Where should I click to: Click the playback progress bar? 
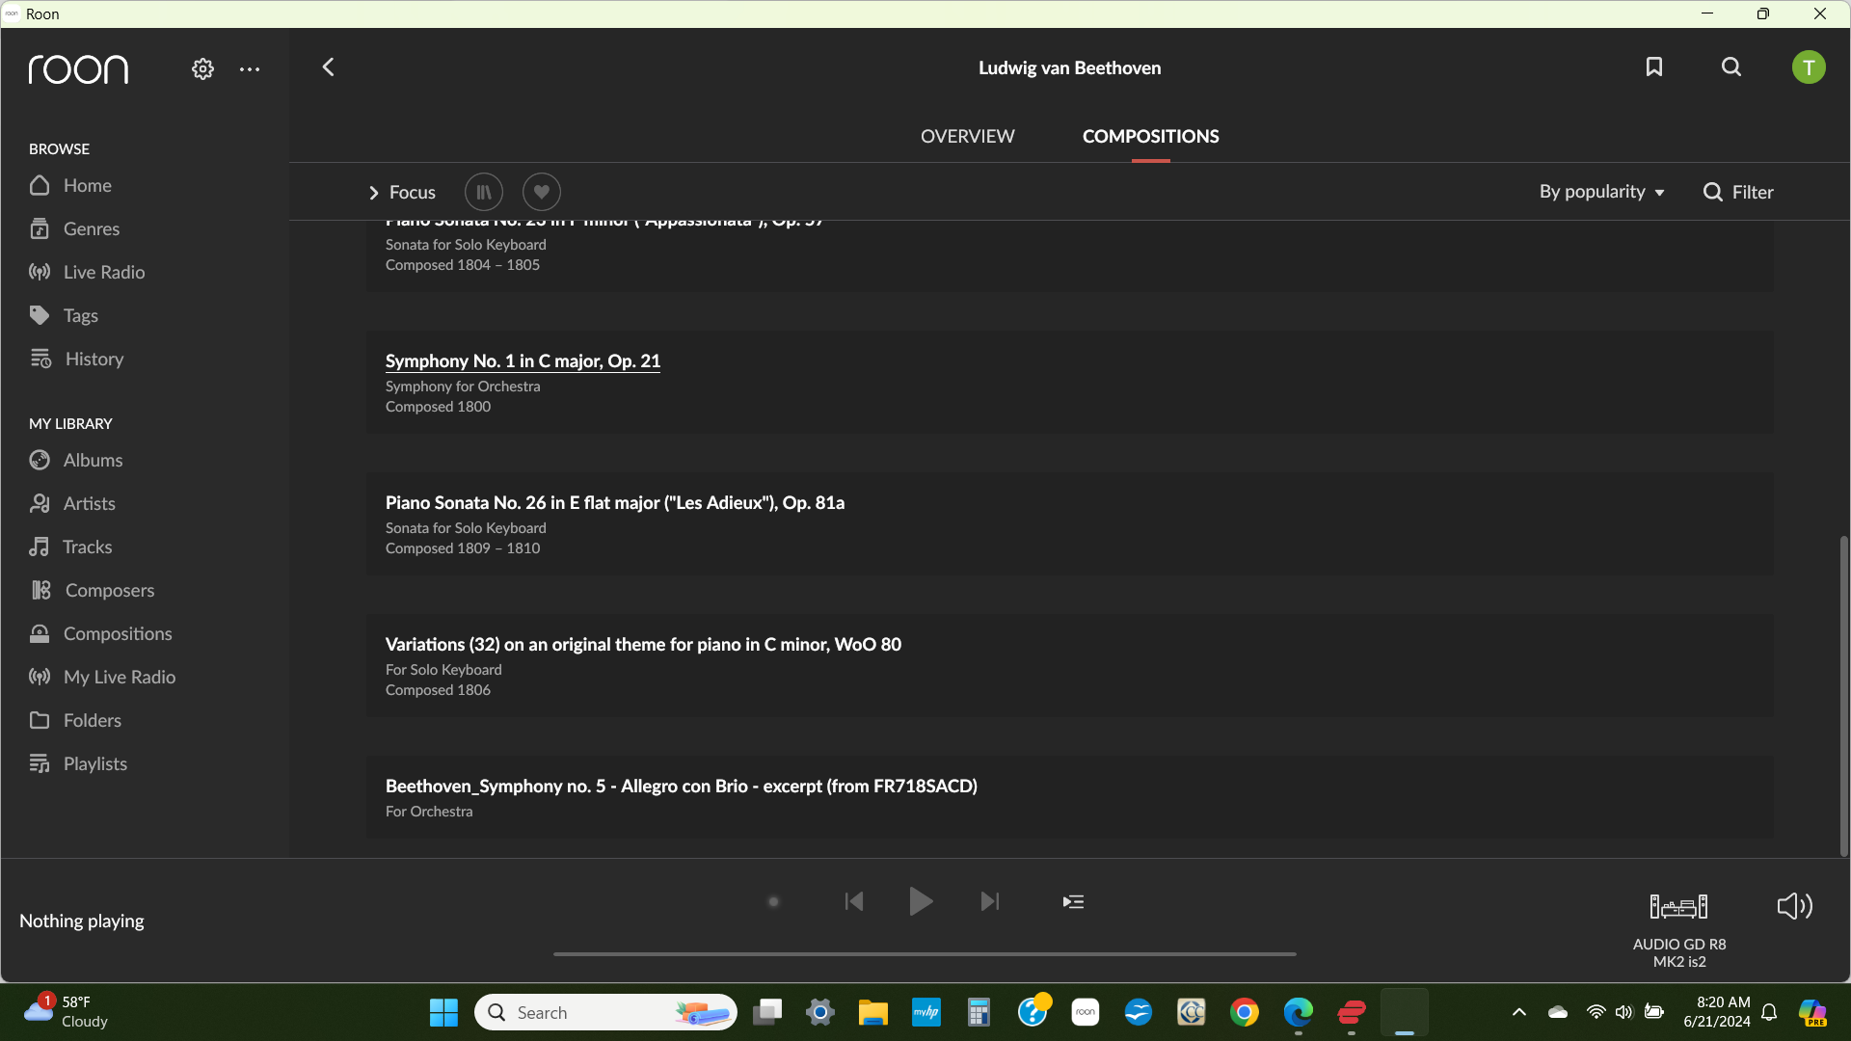coord(924,954)
